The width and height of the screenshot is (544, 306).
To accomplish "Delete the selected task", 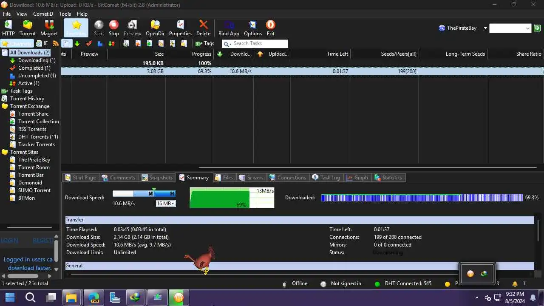I will (x=203, y=28).
